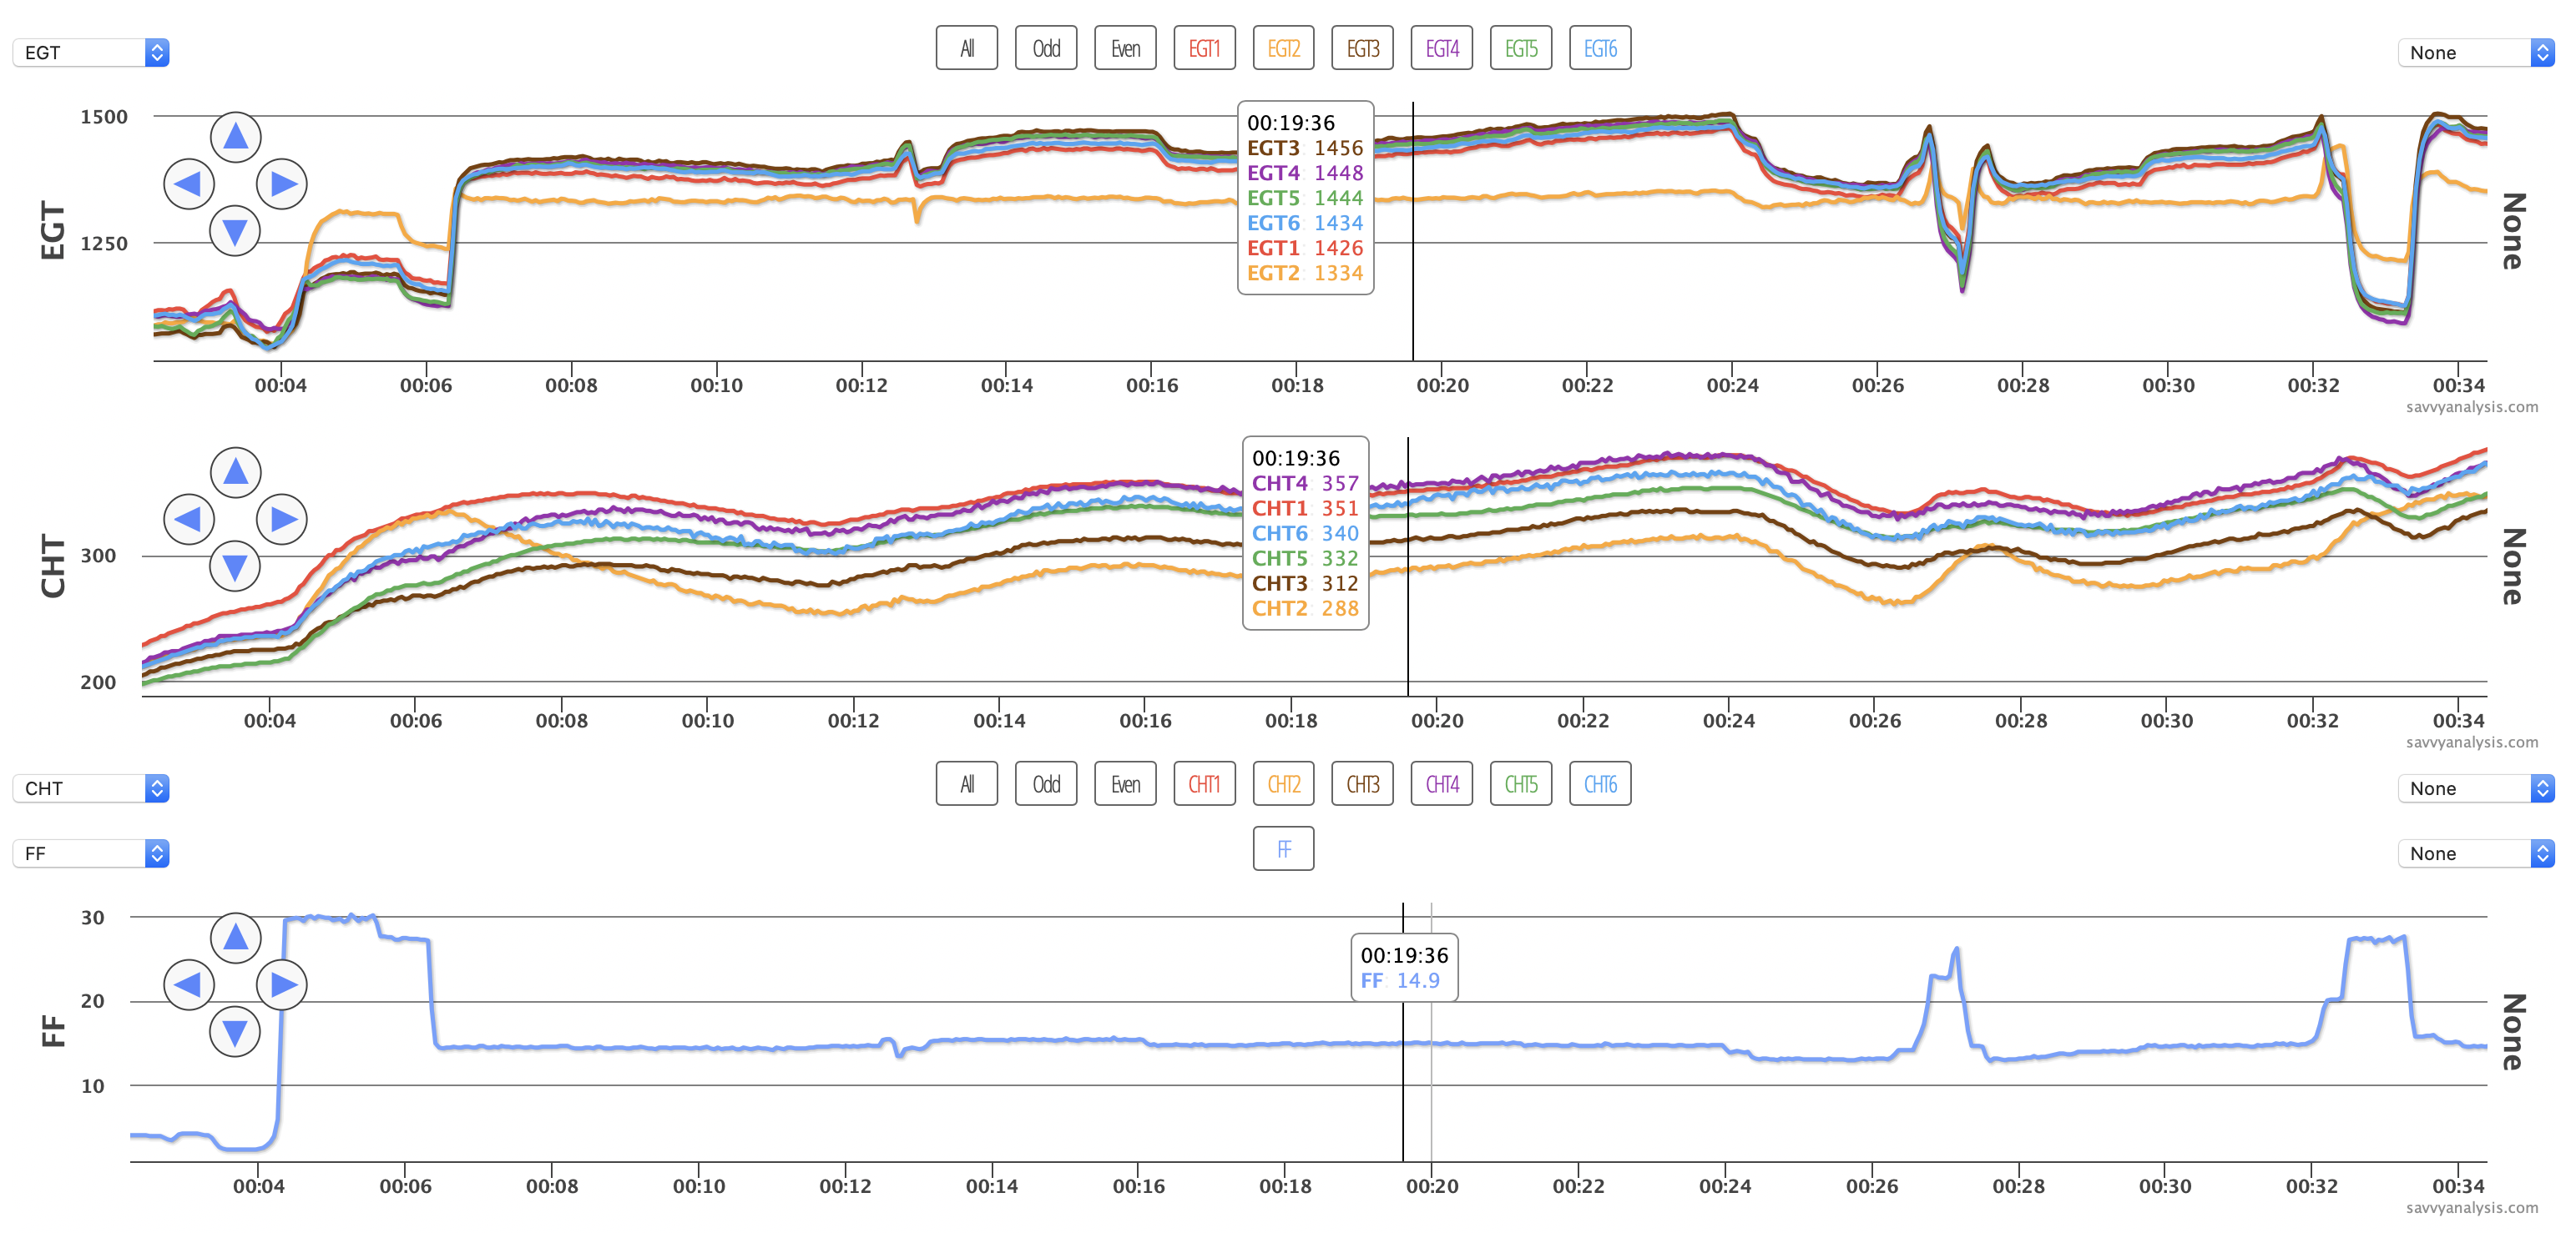Pan the CHT chart left
The image size is (2576, 1233).
click(x=188, y=519)
